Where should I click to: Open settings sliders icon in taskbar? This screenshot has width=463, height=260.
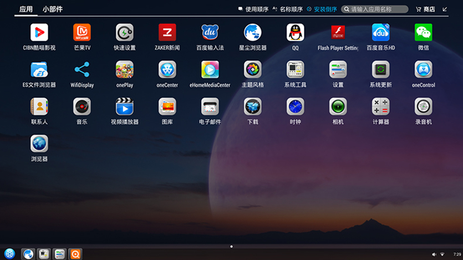point(60,254)
